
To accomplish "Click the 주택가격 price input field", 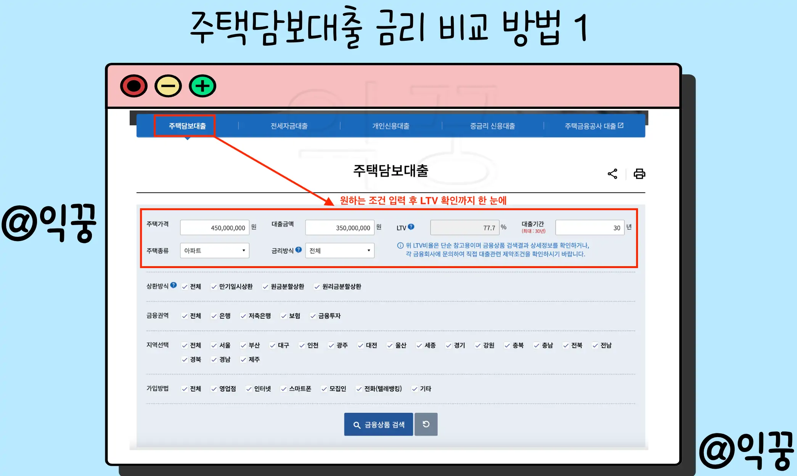I will click(x=214, y=227).
